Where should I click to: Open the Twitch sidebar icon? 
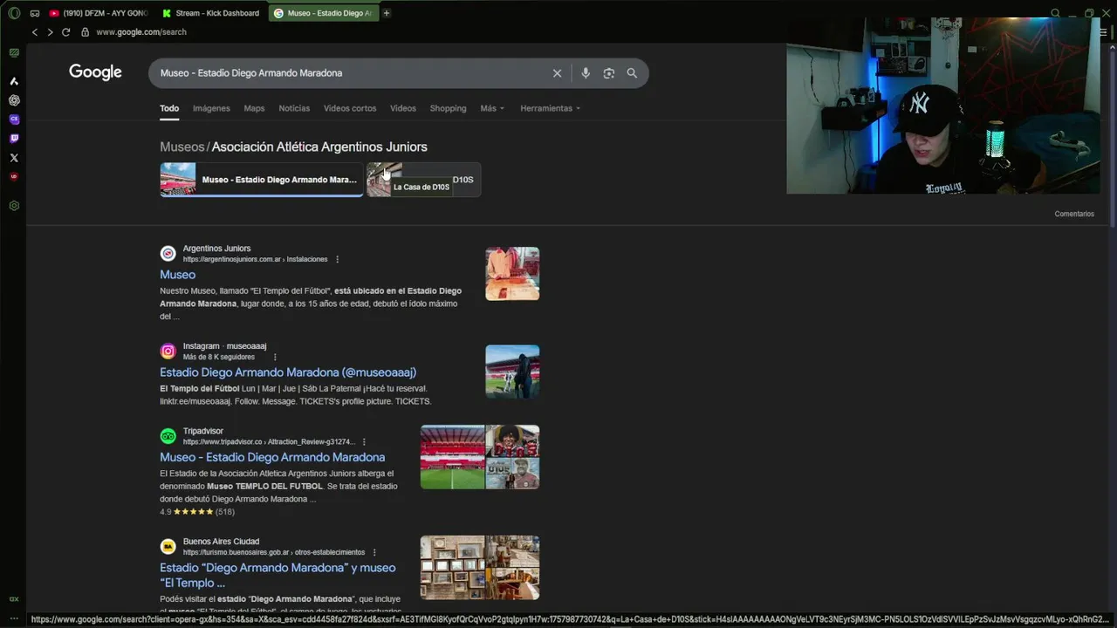tap(14, 139)
